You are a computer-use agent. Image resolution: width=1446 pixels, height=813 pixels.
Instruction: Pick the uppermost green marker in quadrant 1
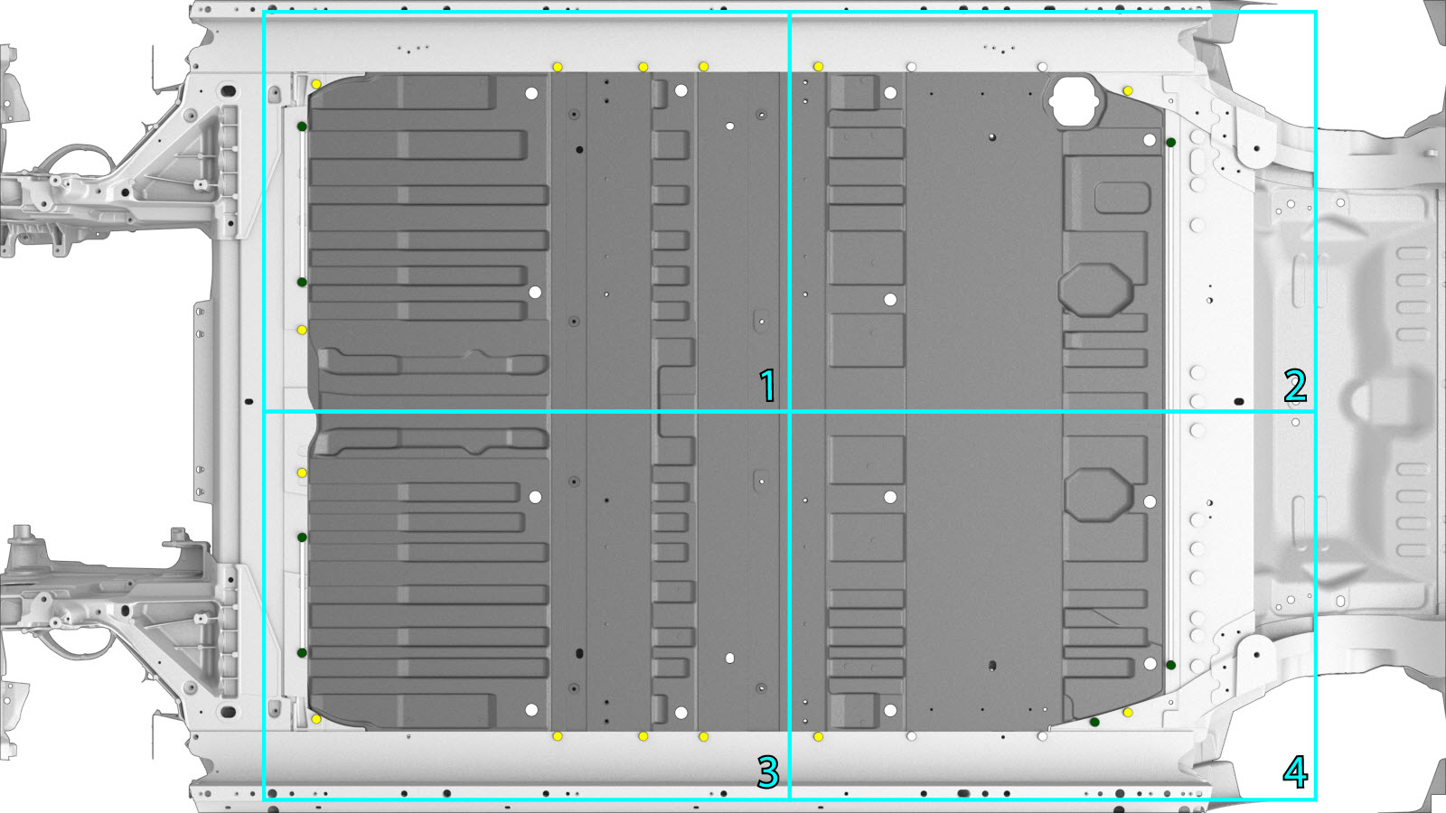pyautogui.click(x=302, y=126)
